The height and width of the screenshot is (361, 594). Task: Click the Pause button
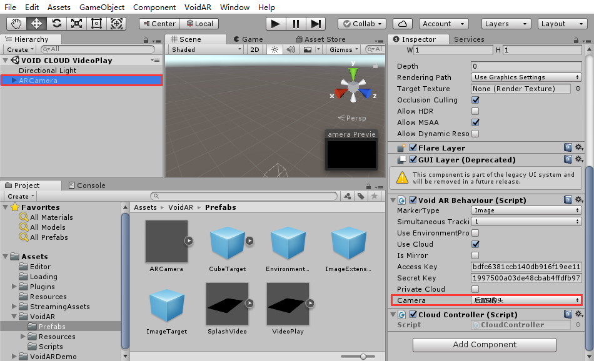click(296, 24)
